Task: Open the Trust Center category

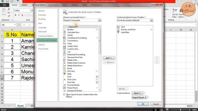Action: (x=43, y=49)
